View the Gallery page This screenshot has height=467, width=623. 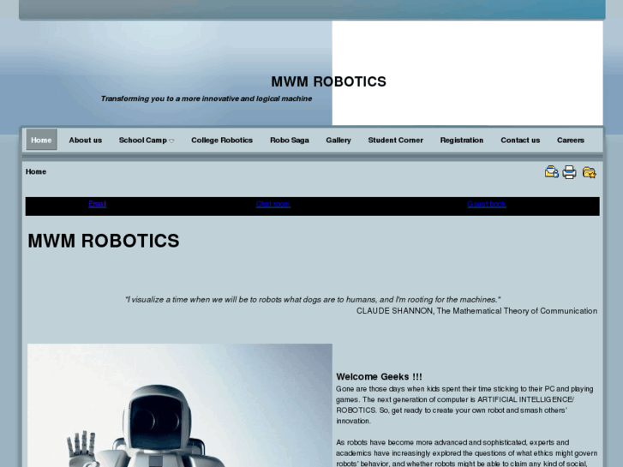pos(338,140)
